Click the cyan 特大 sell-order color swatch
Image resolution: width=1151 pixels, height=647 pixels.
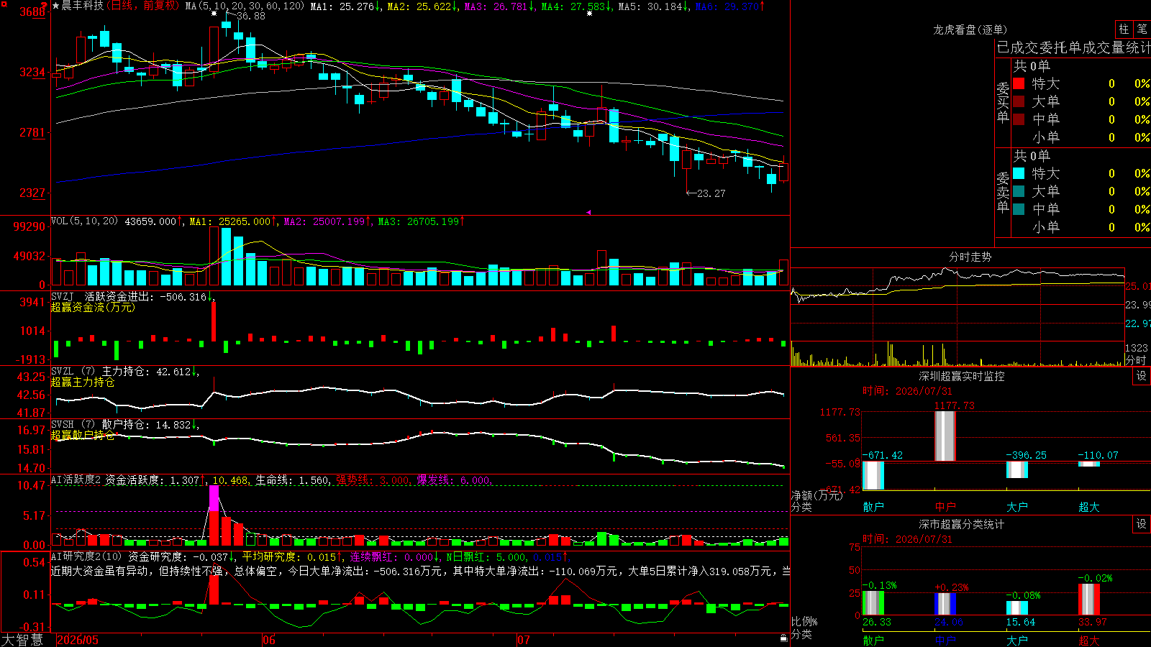[x=1019, y=173]
